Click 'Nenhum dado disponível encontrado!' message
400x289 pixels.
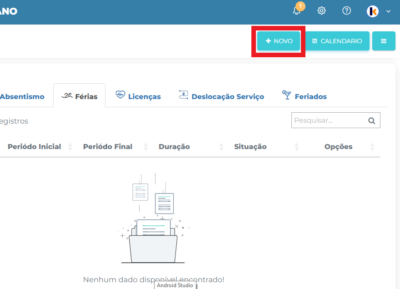(154, 279)
